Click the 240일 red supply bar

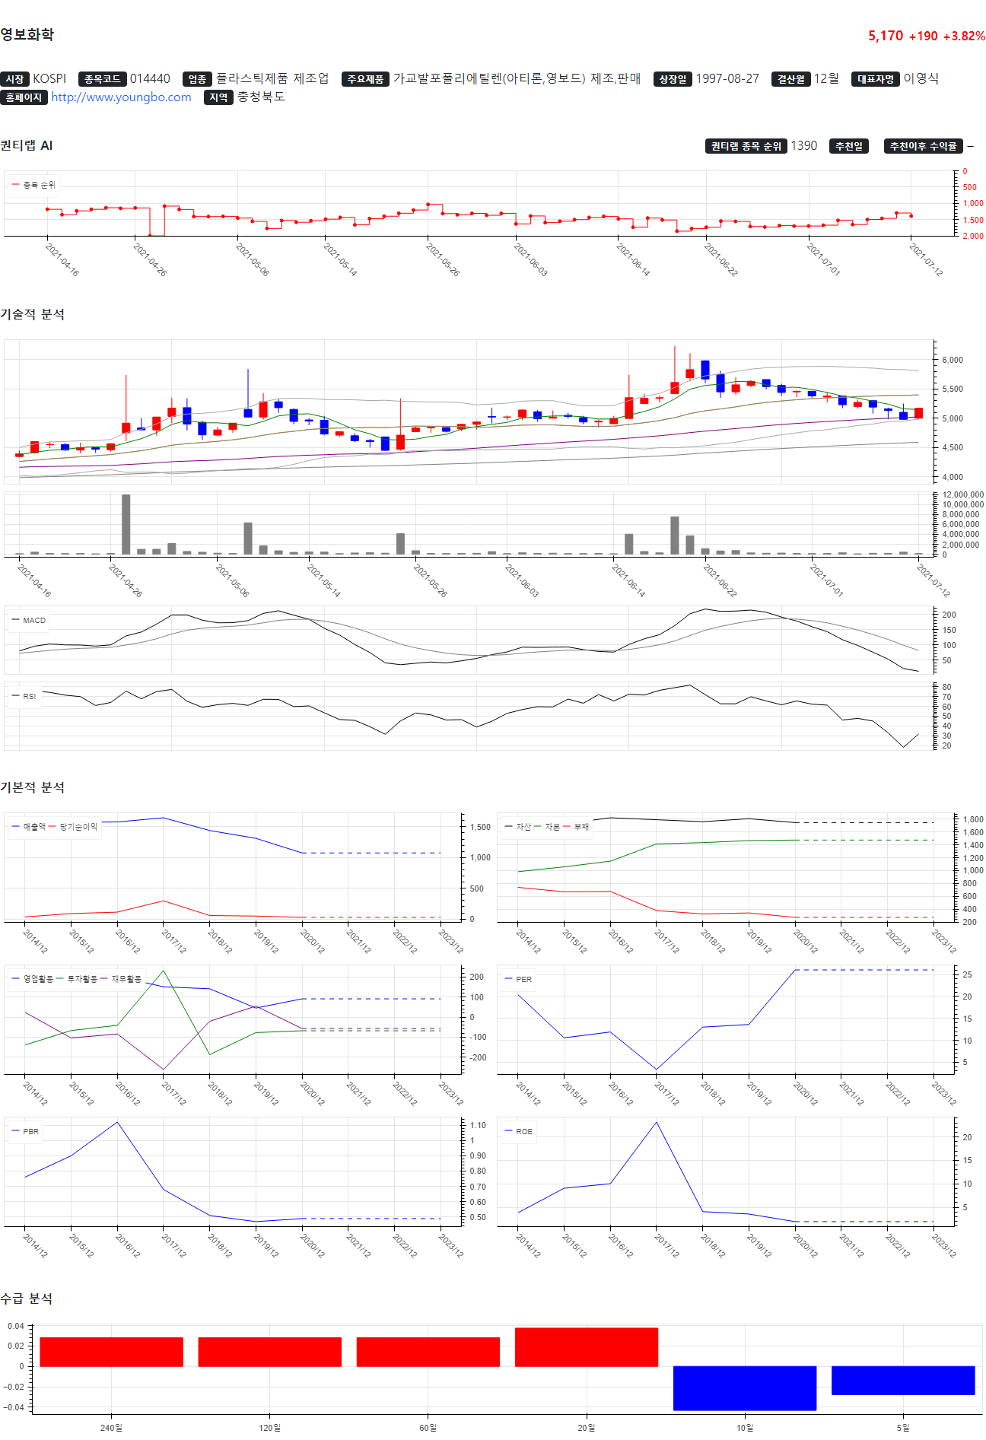111,1352
